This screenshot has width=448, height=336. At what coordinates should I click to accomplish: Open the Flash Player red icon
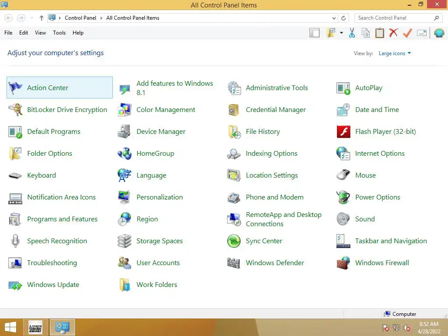coord(343,132)
